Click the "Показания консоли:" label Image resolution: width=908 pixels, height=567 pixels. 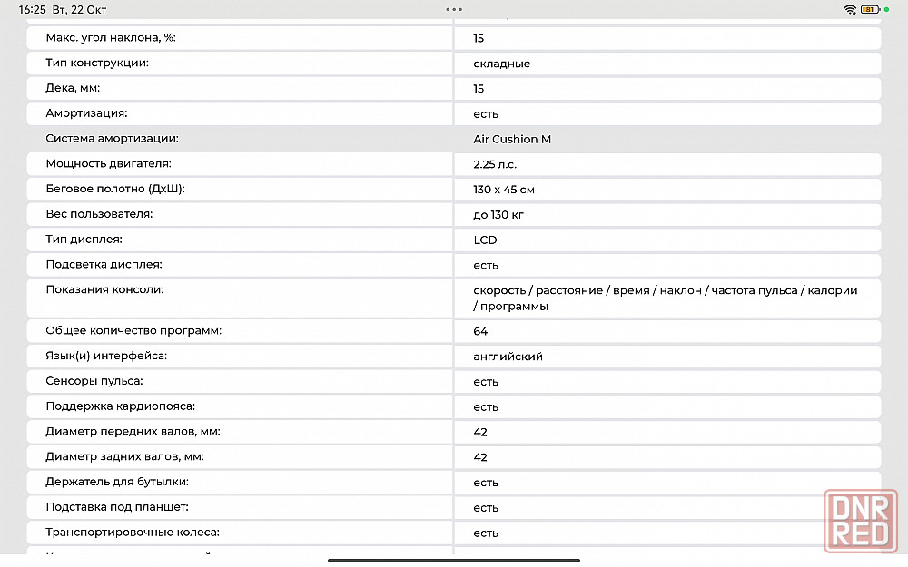(104, 289)
